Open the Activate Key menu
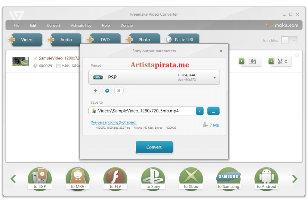 coord(81,25)
